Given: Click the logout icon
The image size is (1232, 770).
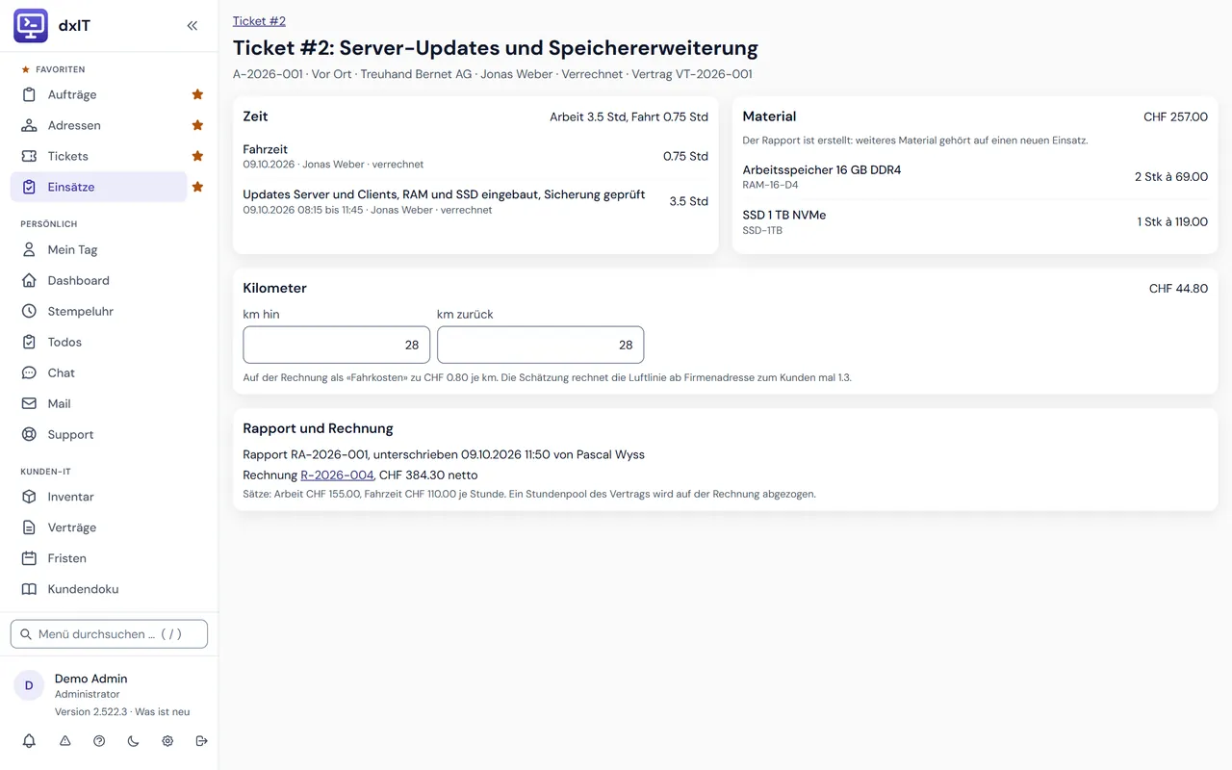Looking at the screenshot, I should pos(201,741).
